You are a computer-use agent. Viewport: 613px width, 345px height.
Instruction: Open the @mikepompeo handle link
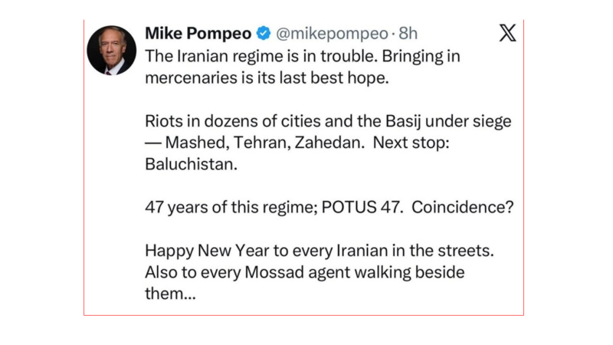[x=331, y=34]
